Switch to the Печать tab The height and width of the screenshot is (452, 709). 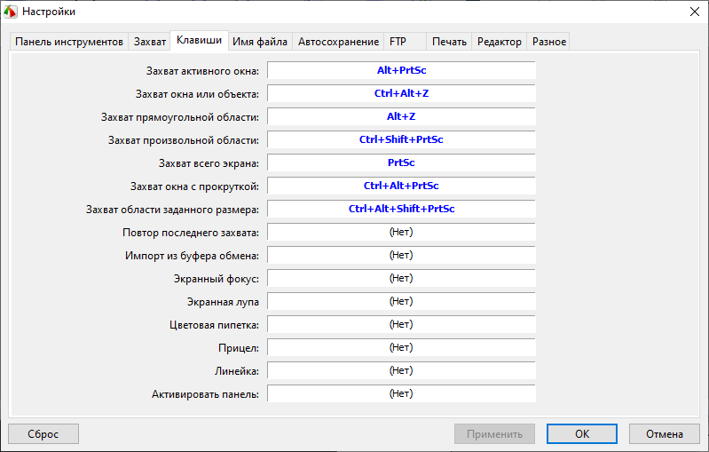[449, 42]
